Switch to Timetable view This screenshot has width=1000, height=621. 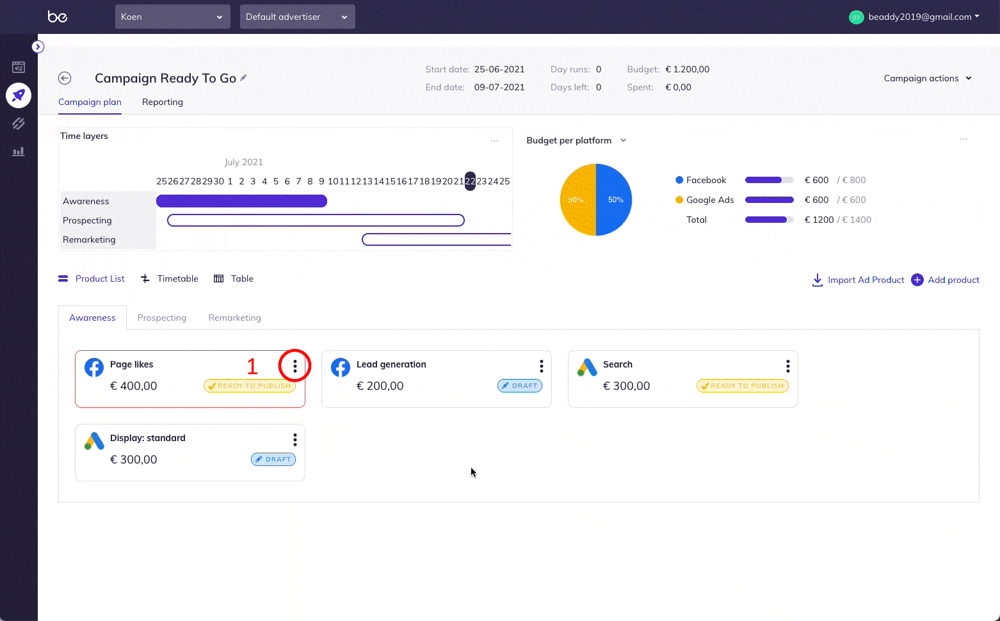pyautogui.click(x=170, y=278)
